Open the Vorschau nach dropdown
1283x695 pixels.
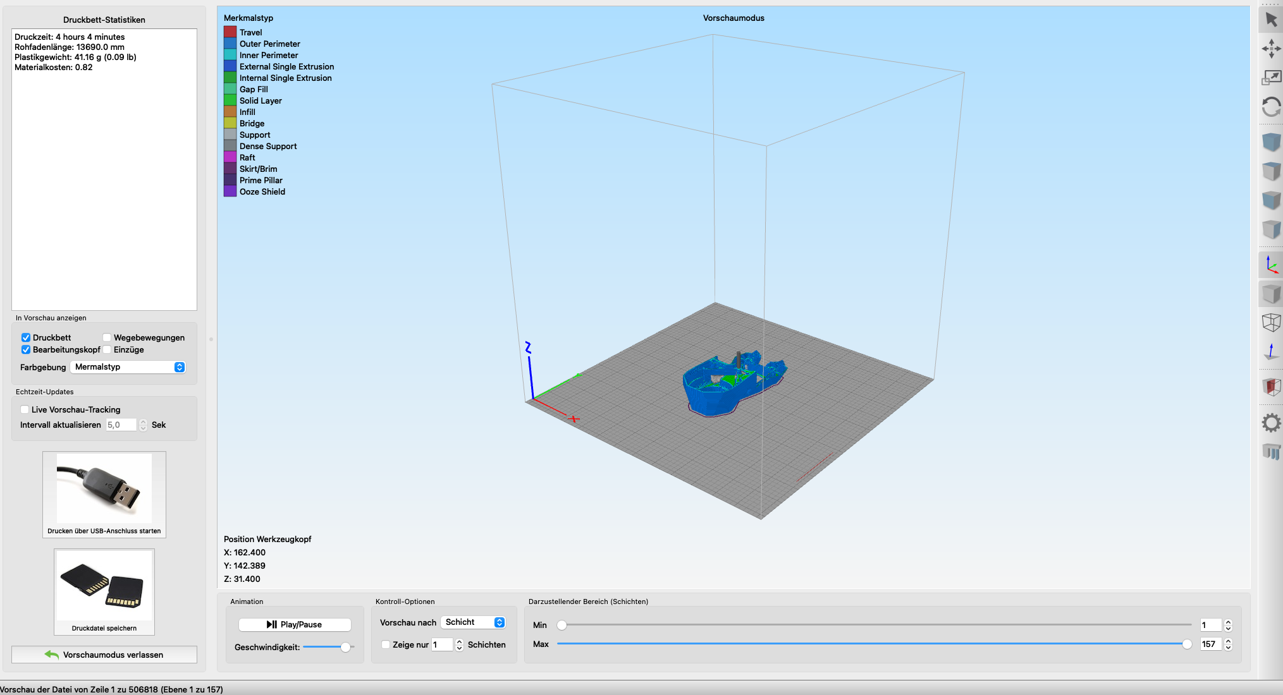point(473,622)
